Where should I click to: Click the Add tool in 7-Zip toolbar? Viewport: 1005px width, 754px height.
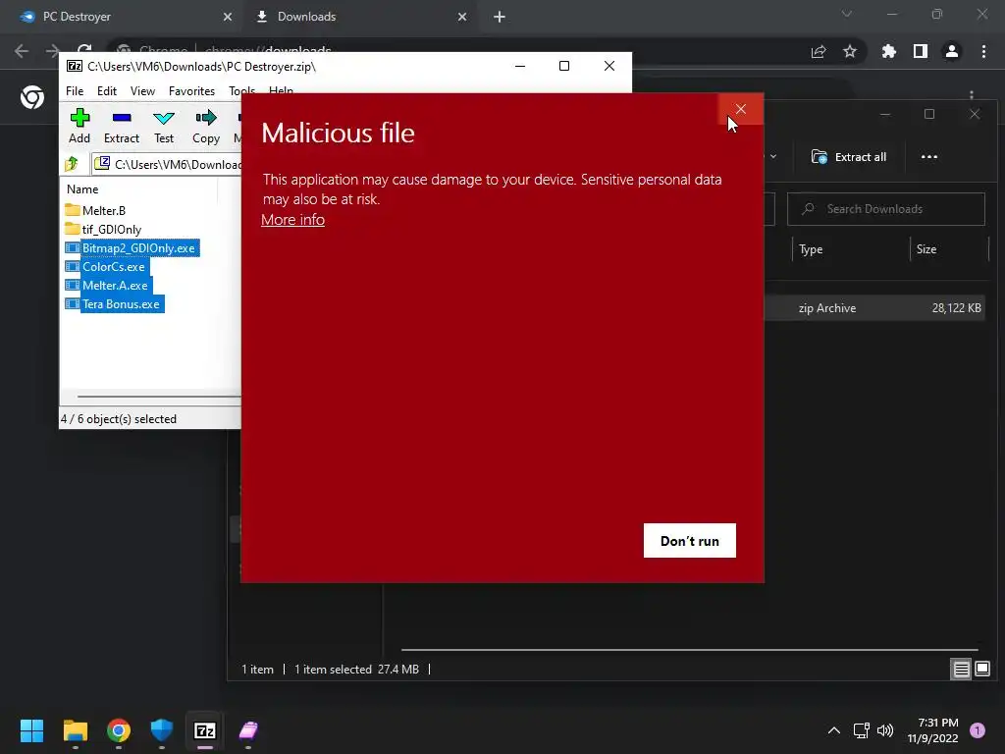[79, 126]
